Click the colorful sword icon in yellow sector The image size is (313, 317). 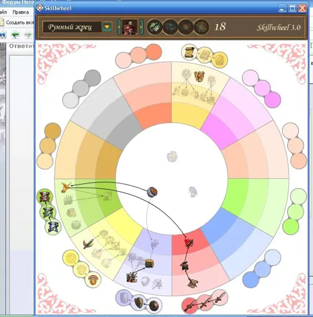(x=88, y=244)
